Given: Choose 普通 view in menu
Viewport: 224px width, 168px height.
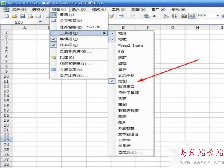Looking at the screenshot, I should click(78, 15).
